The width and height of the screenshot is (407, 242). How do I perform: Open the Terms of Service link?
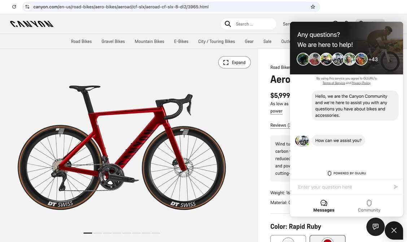333,83
